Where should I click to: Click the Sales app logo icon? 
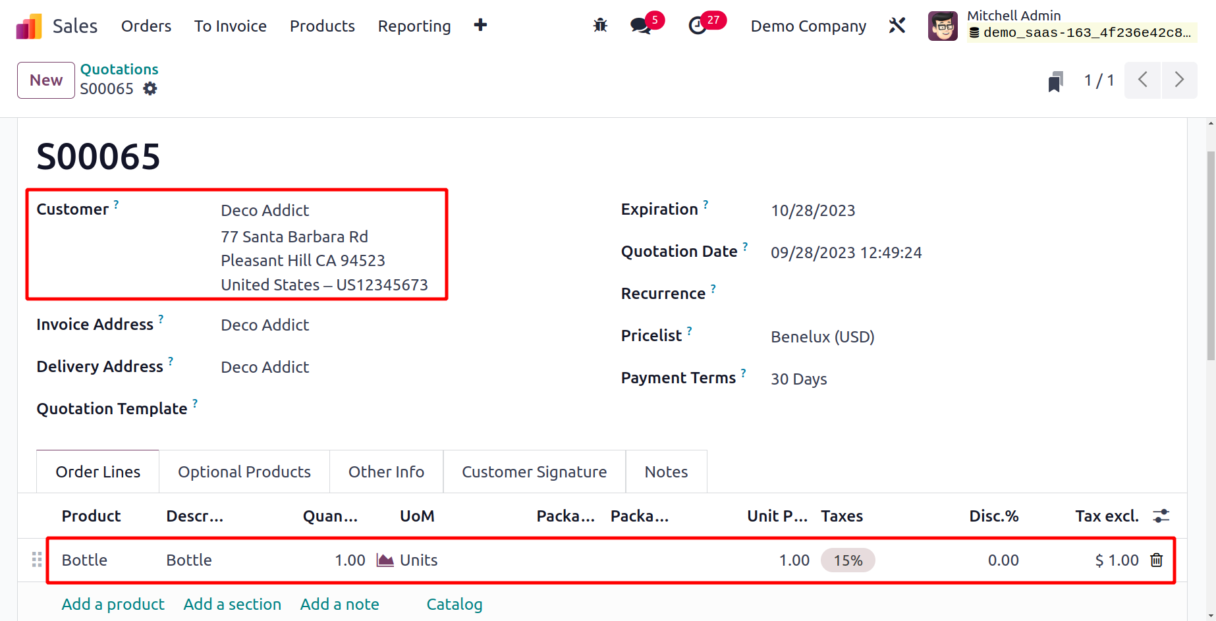click(29, 26)
